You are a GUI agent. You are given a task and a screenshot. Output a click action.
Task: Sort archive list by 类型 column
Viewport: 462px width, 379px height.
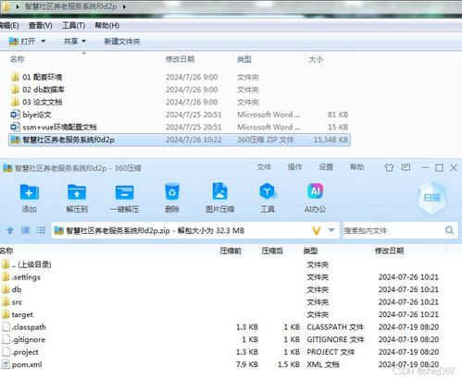point(310,251)
